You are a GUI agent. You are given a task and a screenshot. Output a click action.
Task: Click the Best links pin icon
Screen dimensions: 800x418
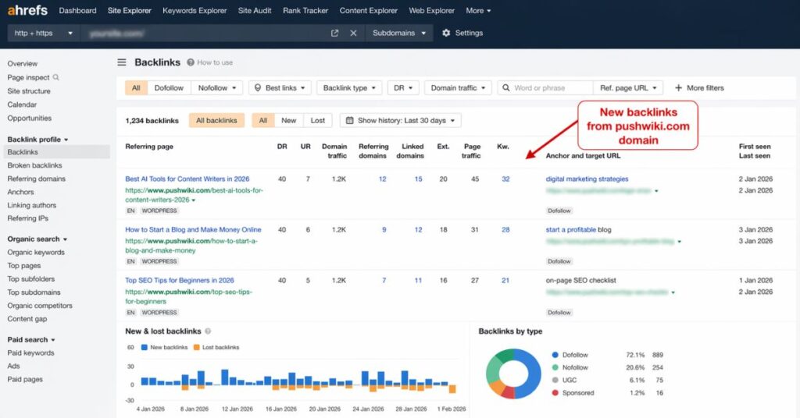click(258, 88)
